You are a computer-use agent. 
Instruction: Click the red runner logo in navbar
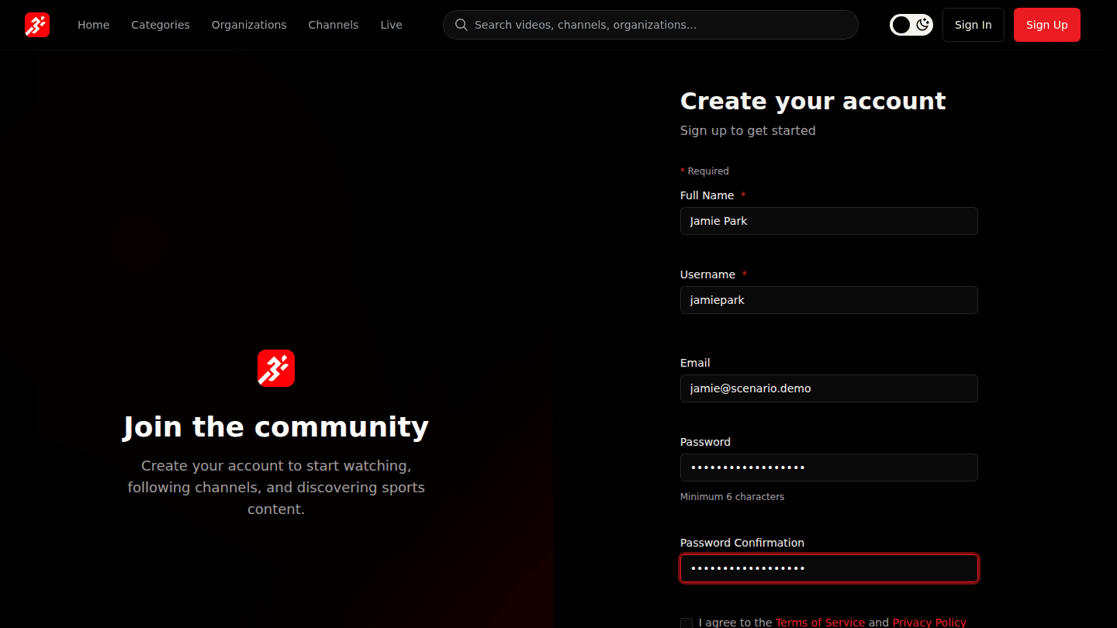(37, 25)
